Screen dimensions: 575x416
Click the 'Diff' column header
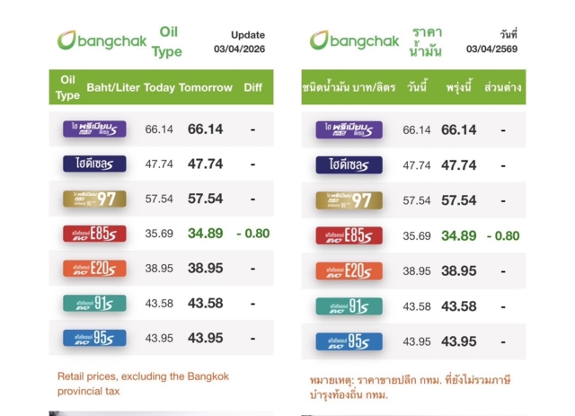click(252, 88)
